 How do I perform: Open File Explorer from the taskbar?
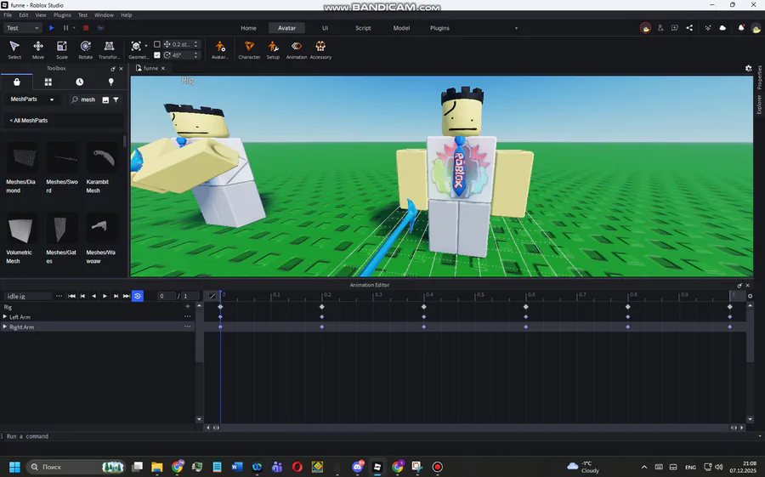pyautogui.click(x=156, y=468)
